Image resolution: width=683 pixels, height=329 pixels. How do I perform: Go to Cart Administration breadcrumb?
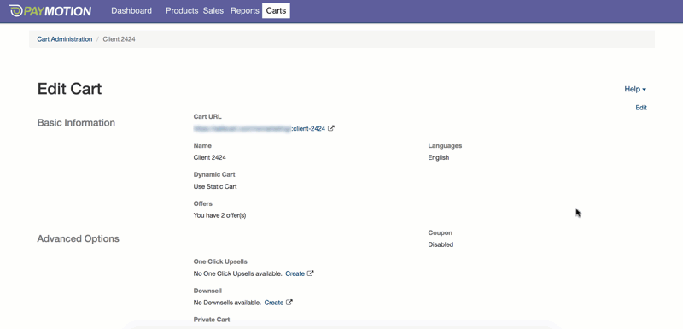[65, 39]
